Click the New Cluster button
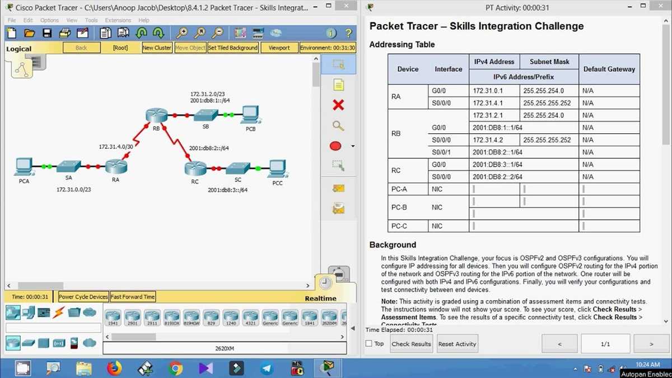The height and width of the screenshot is (378, 672). click(157, 48)
